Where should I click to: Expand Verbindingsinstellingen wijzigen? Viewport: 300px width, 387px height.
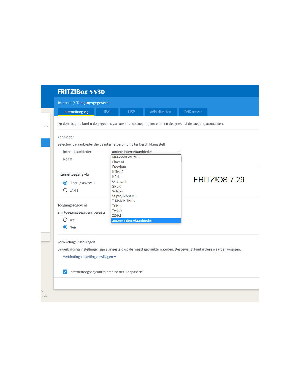tap(89, 257)
